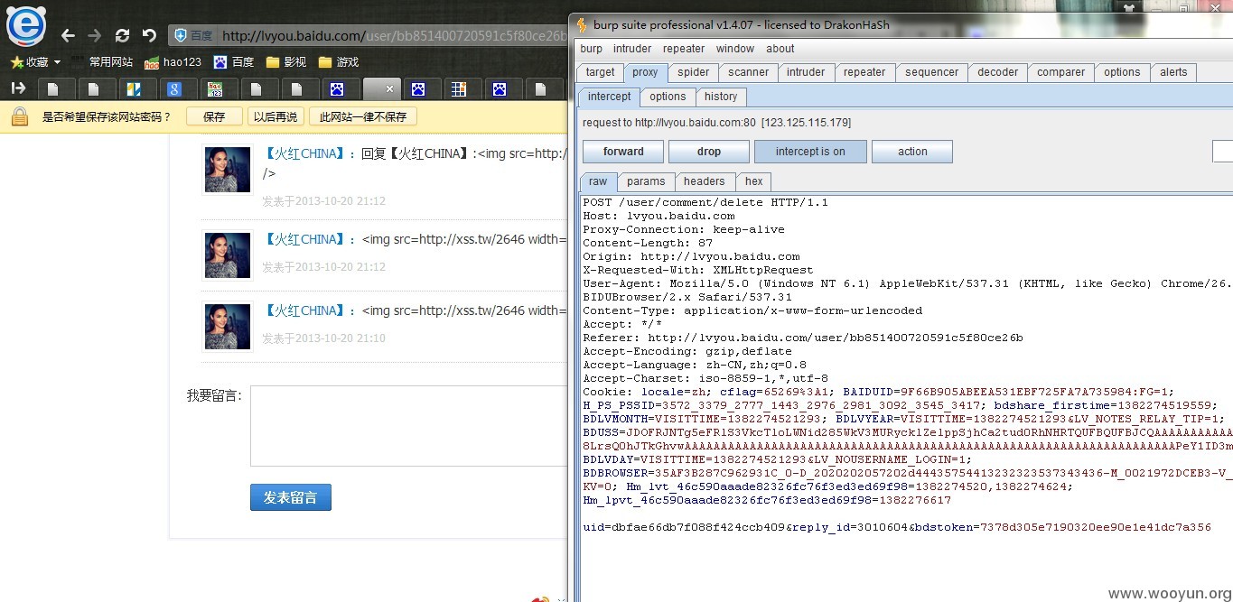Click the padlock icon in password bar

coord(19,116)
